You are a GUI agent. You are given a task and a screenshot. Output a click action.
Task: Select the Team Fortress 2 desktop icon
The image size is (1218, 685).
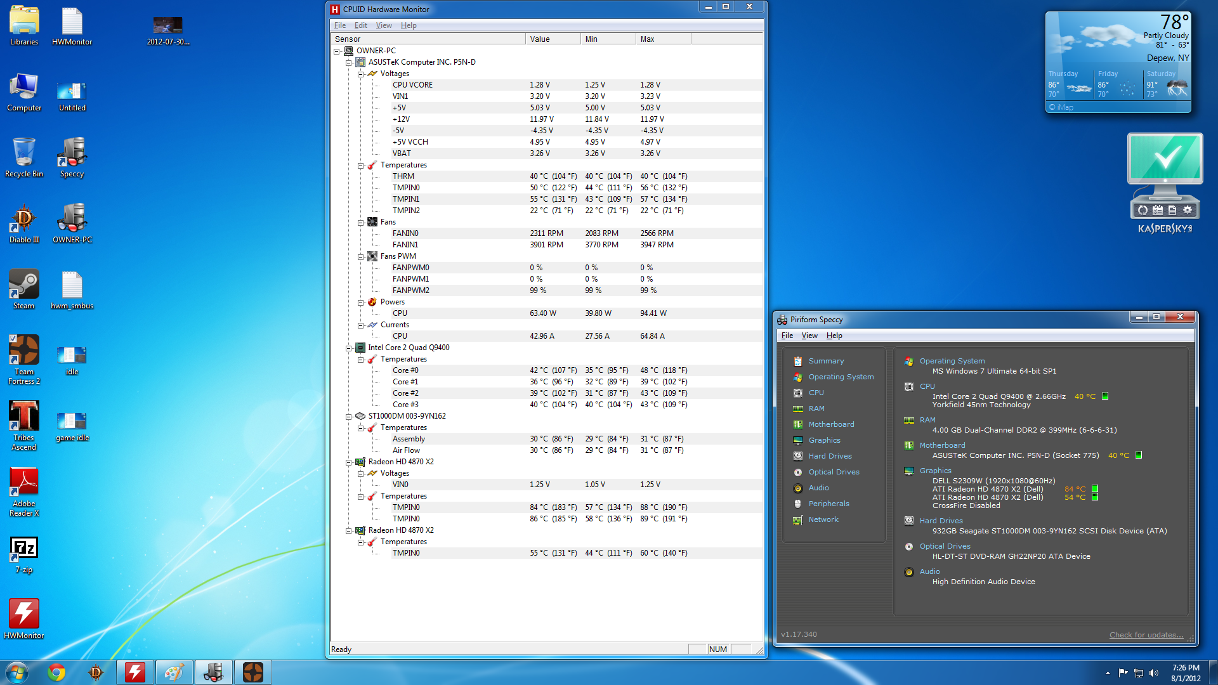pos(24,360)
